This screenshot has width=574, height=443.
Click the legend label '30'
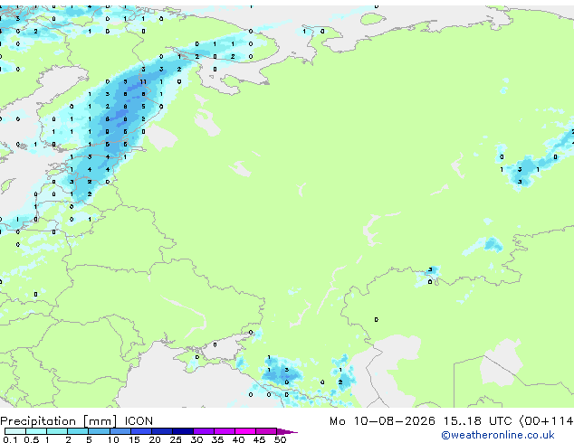[196, 439]
